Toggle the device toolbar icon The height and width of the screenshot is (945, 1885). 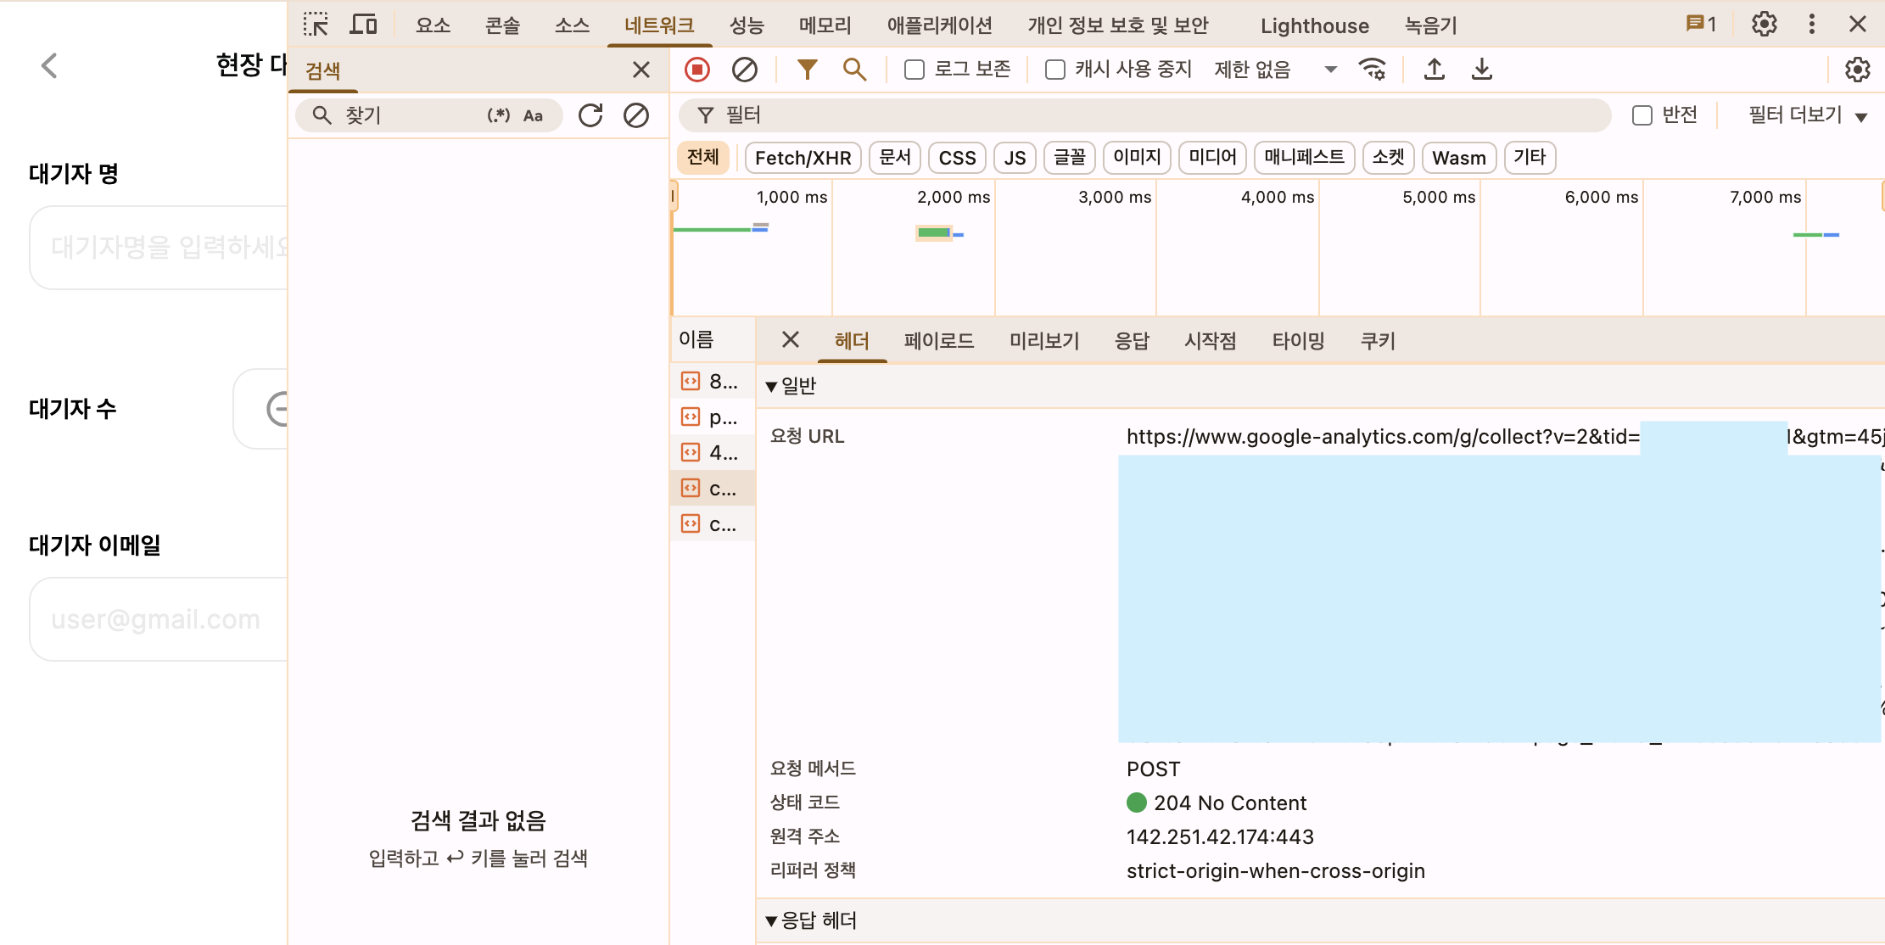coord(363,25)
